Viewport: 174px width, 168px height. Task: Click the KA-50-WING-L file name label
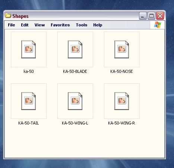tap(75, 123)
